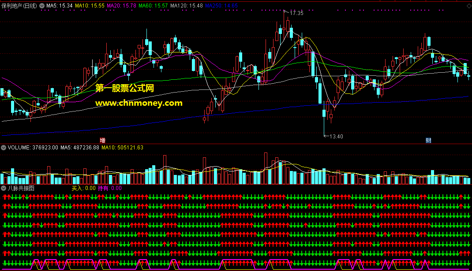Click the red 增 event marker
472x271 pixels.
click(103, 141)
